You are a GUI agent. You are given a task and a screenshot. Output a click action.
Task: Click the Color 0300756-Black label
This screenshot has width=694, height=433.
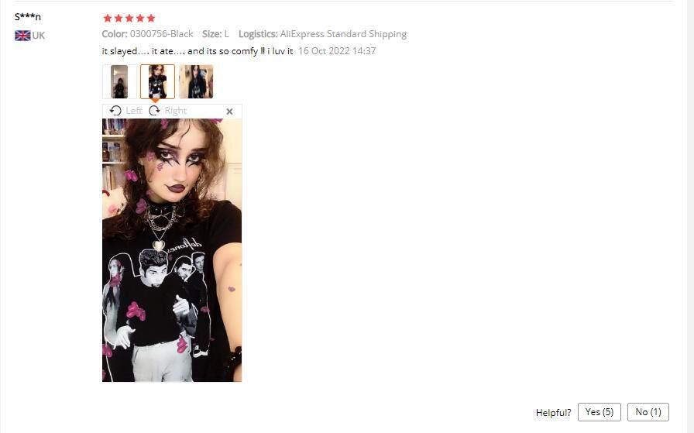coord(147,34)
